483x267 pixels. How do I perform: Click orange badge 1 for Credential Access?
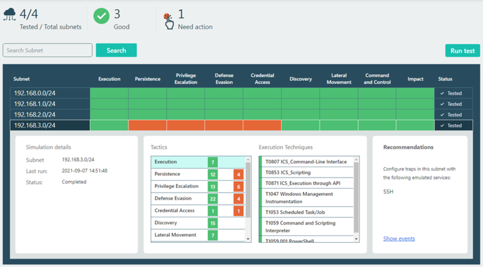click(x=238, y=210)
